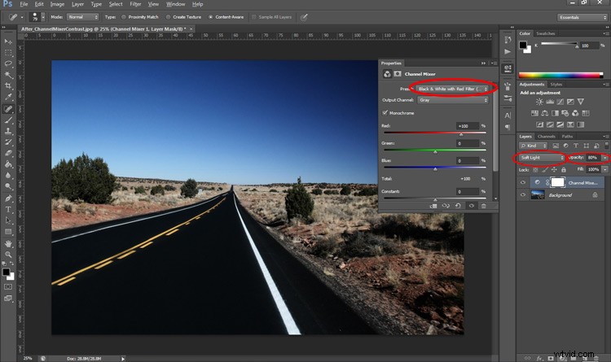611x362 pixels.
Task: Select the Paint Bucket tool
Action: click(8, 164)
